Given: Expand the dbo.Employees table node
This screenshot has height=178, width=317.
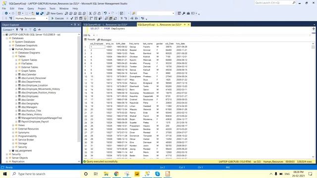Looking at the screenshot, I should (16, 96).
